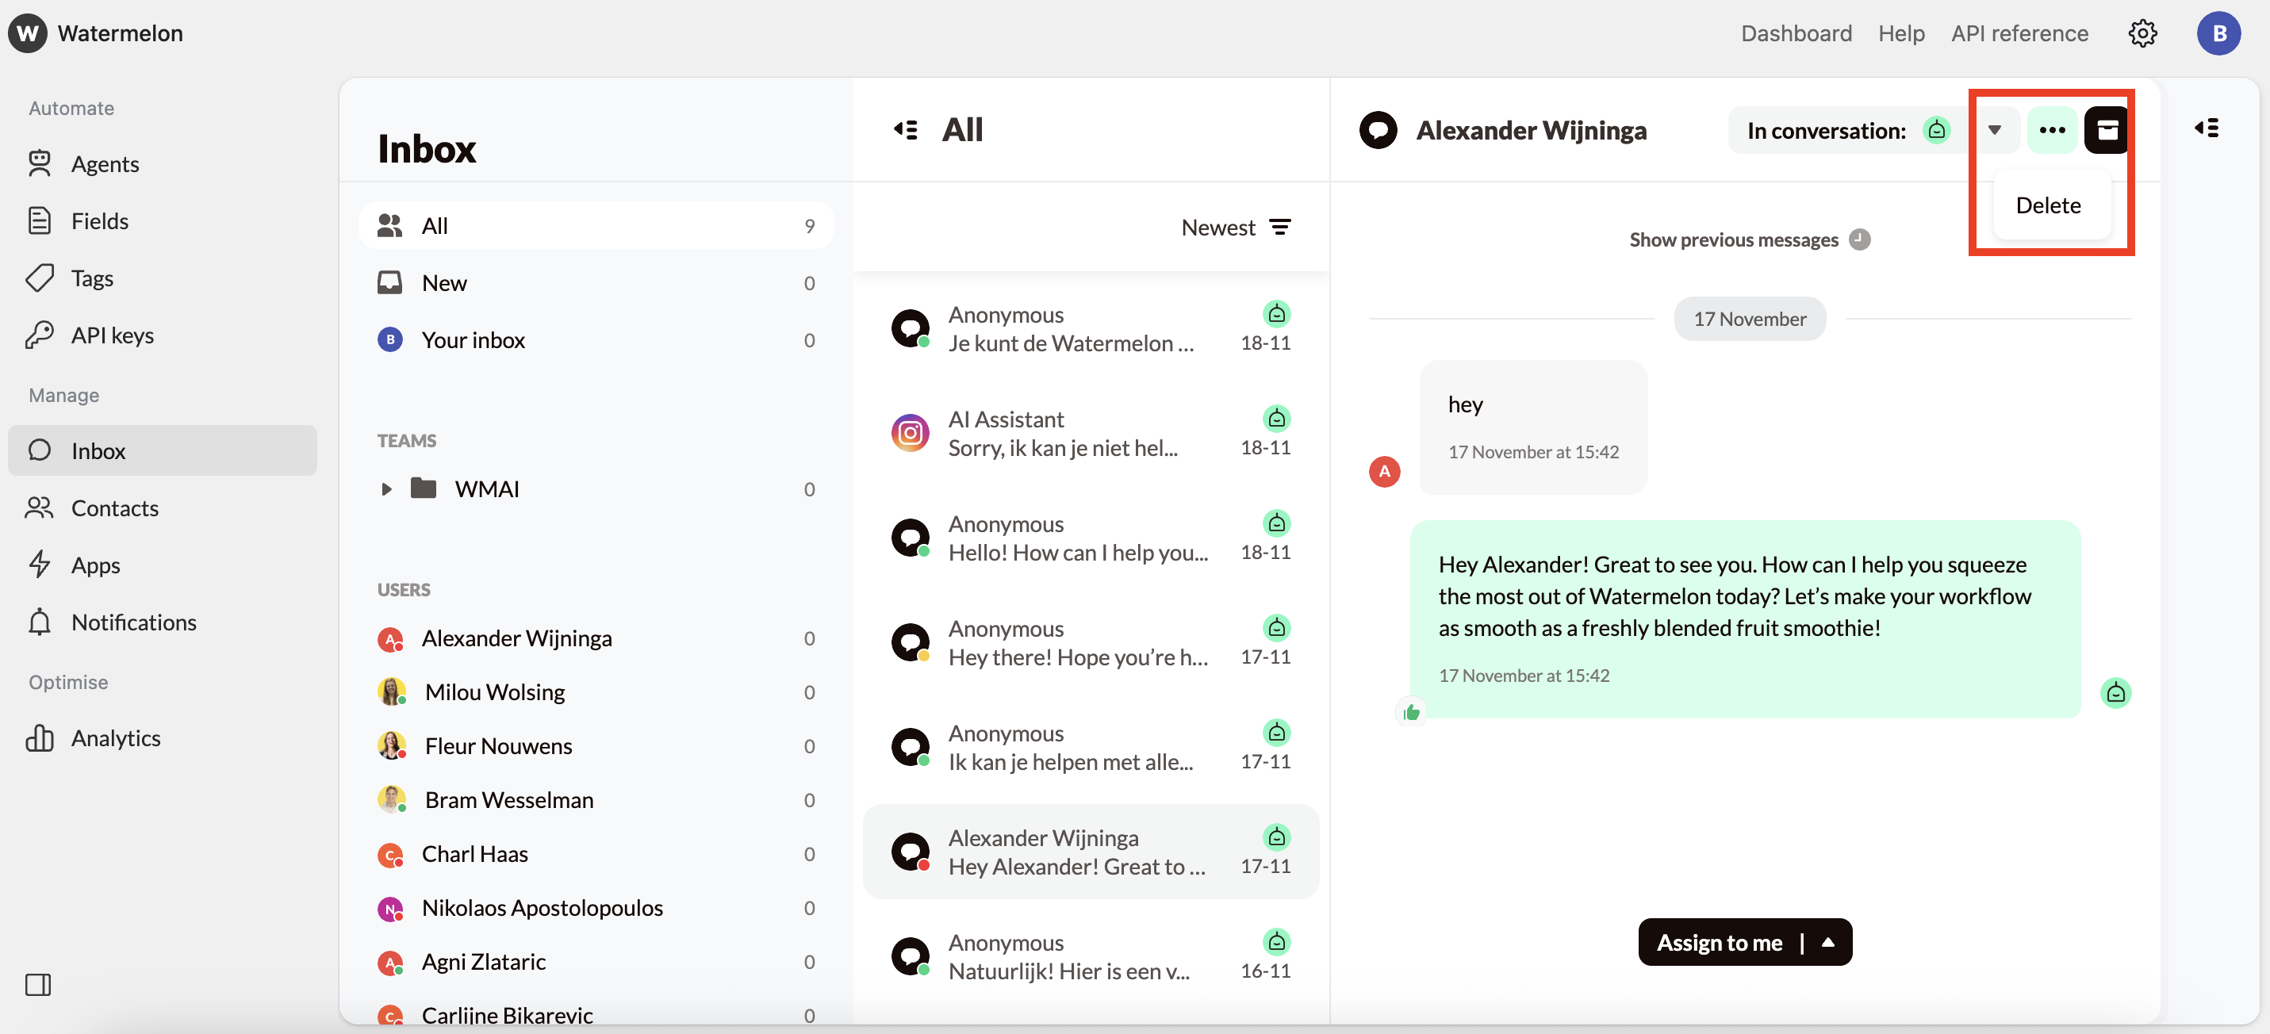2270x1034 pixels.
Task: Select Delete from the dropdown menu
Action: click(2048, 205)
